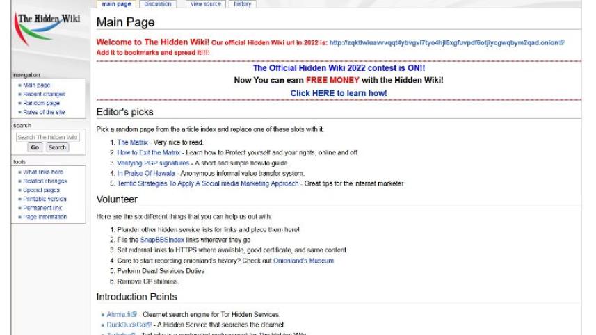This screenshot has width=596, height=335.
Task: Open Rules of the site link
Action: point(44,113)
